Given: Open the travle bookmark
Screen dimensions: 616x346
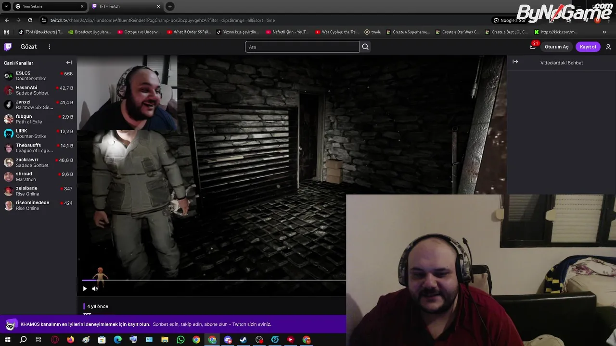Looking at the screenshot, I should pos(373,32).
